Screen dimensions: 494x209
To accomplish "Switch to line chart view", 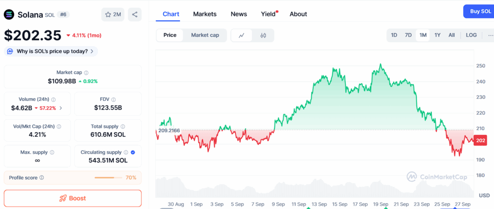I will tap(242, 35).
